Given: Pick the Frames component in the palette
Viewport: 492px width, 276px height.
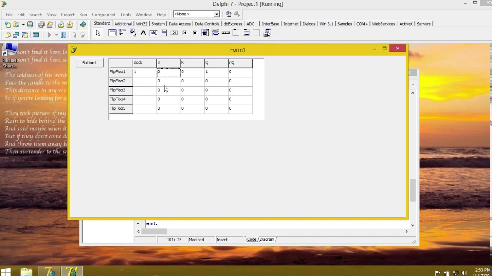Looking at the screenshot, I should [112, 33].
